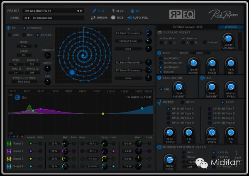Screen dimensions: 249x176
Task: Select HP 24 dB Type II filter
Action: [168, 123]
